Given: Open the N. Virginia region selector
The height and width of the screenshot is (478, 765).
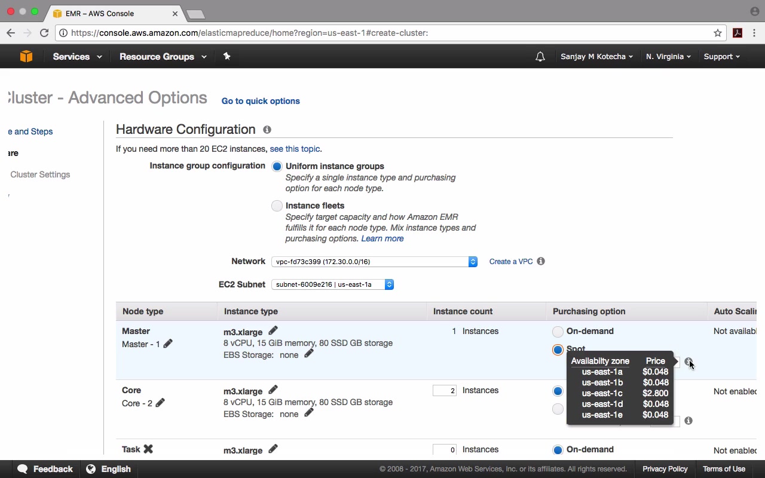Looking at the screenshot, I should (668, 57).
